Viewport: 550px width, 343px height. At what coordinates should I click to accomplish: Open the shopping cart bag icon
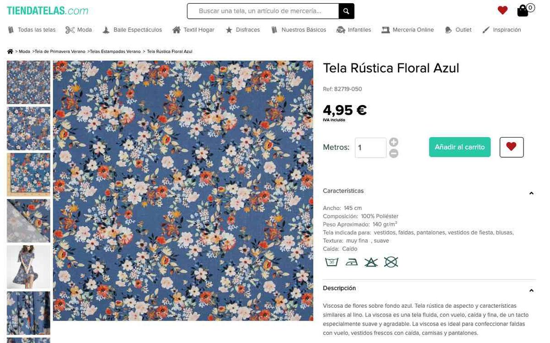523,11
